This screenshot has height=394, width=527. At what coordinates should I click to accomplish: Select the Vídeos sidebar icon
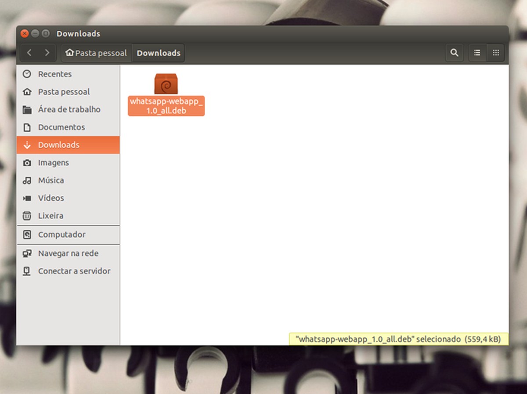pos(26,198)
